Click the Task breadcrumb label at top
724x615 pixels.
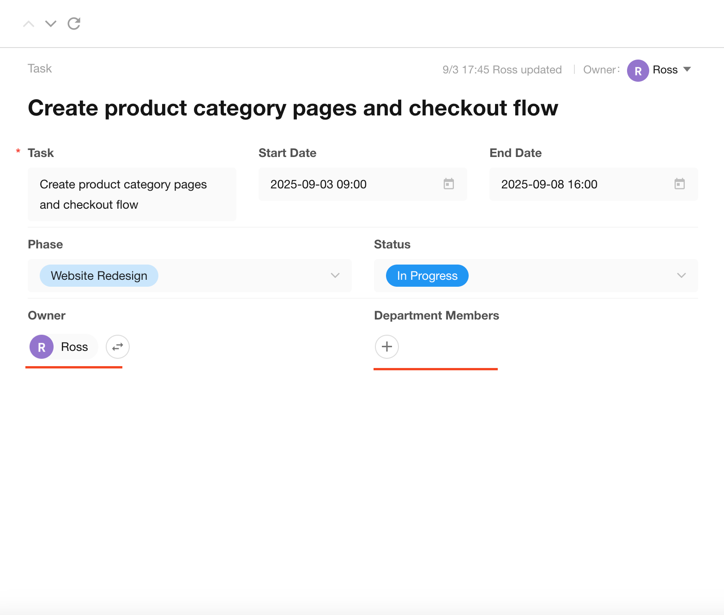(40, 69)
